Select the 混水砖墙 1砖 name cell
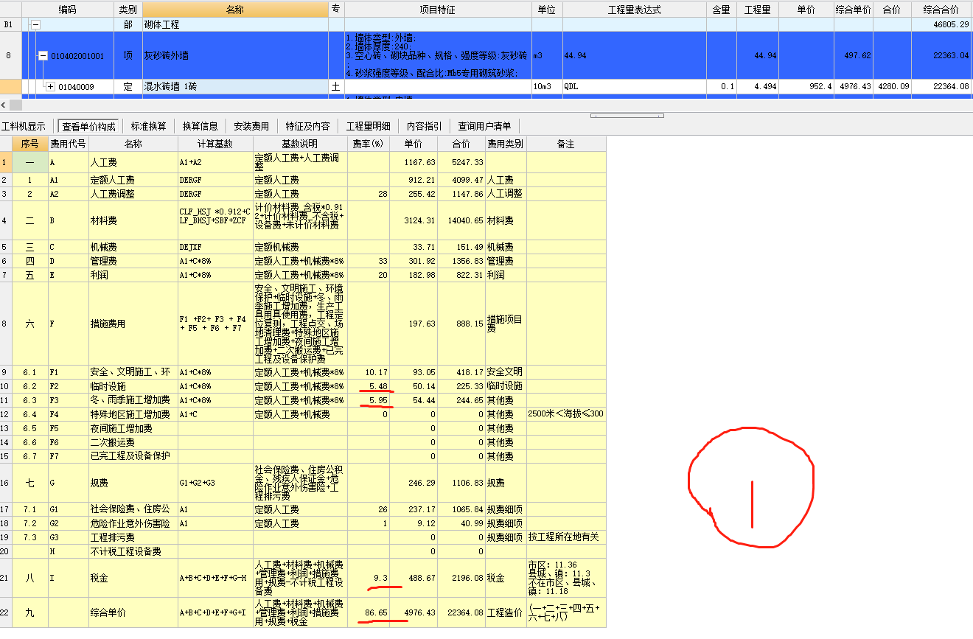 (x=235, y=87)
